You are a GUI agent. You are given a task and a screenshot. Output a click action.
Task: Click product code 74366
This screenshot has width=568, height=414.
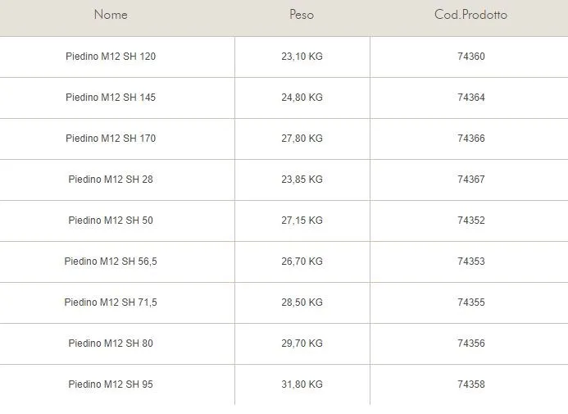[x=471, y=139]
